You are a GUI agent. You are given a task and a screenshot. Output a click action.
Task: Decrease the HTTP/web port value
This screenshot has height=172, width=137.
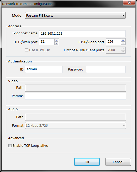57,43
